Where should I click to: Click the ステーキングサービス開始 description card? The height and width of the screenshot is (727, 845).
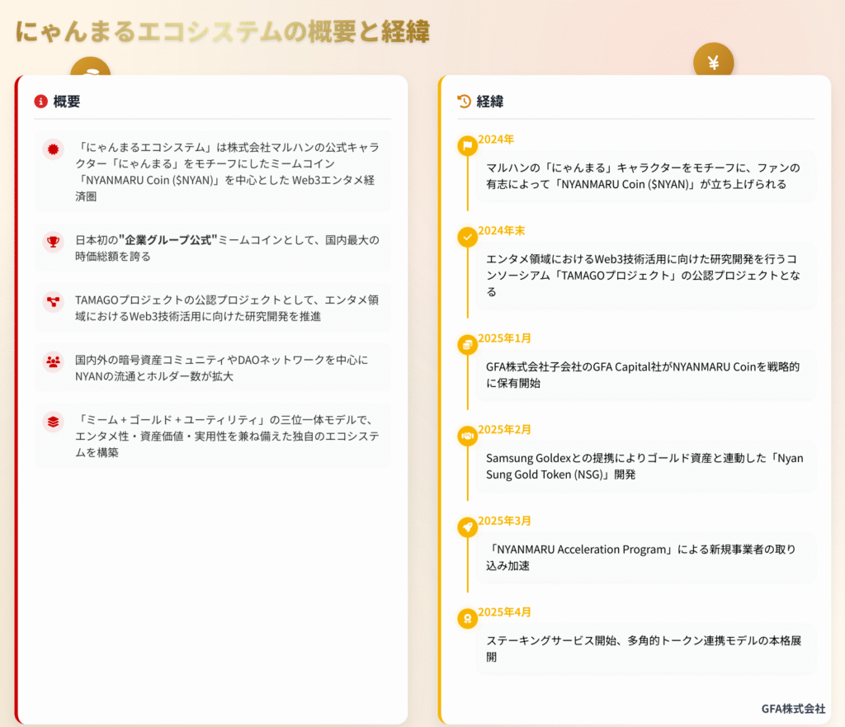coord(644,649)
